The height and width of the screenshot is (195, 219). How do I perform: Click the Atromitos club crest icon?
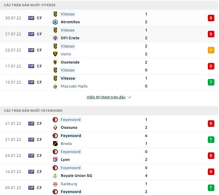point(55,22)
